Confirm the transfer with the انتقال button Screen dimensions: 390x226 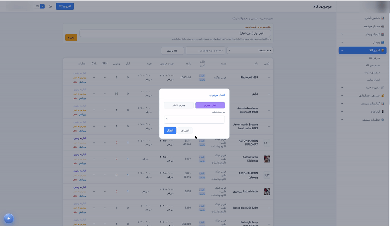pyautogui.click(x=170, y=130)
